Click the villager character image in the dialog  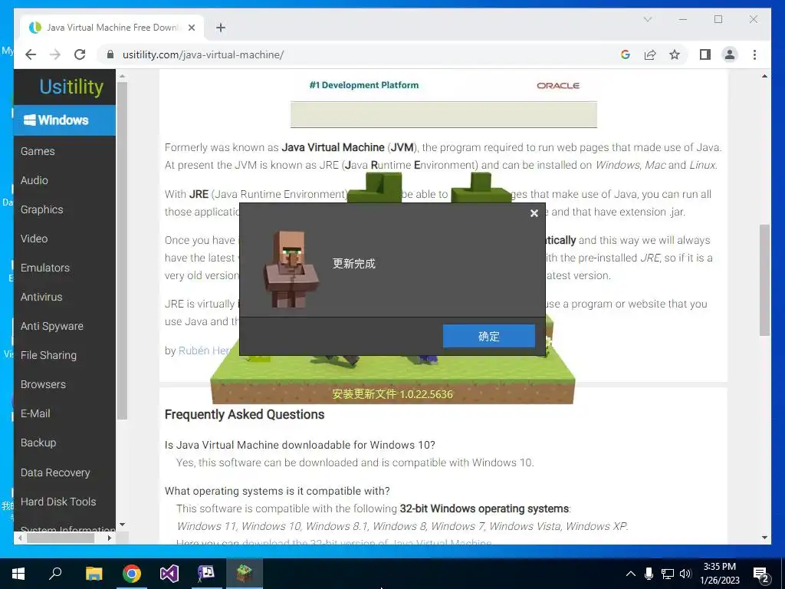point(291,269)
